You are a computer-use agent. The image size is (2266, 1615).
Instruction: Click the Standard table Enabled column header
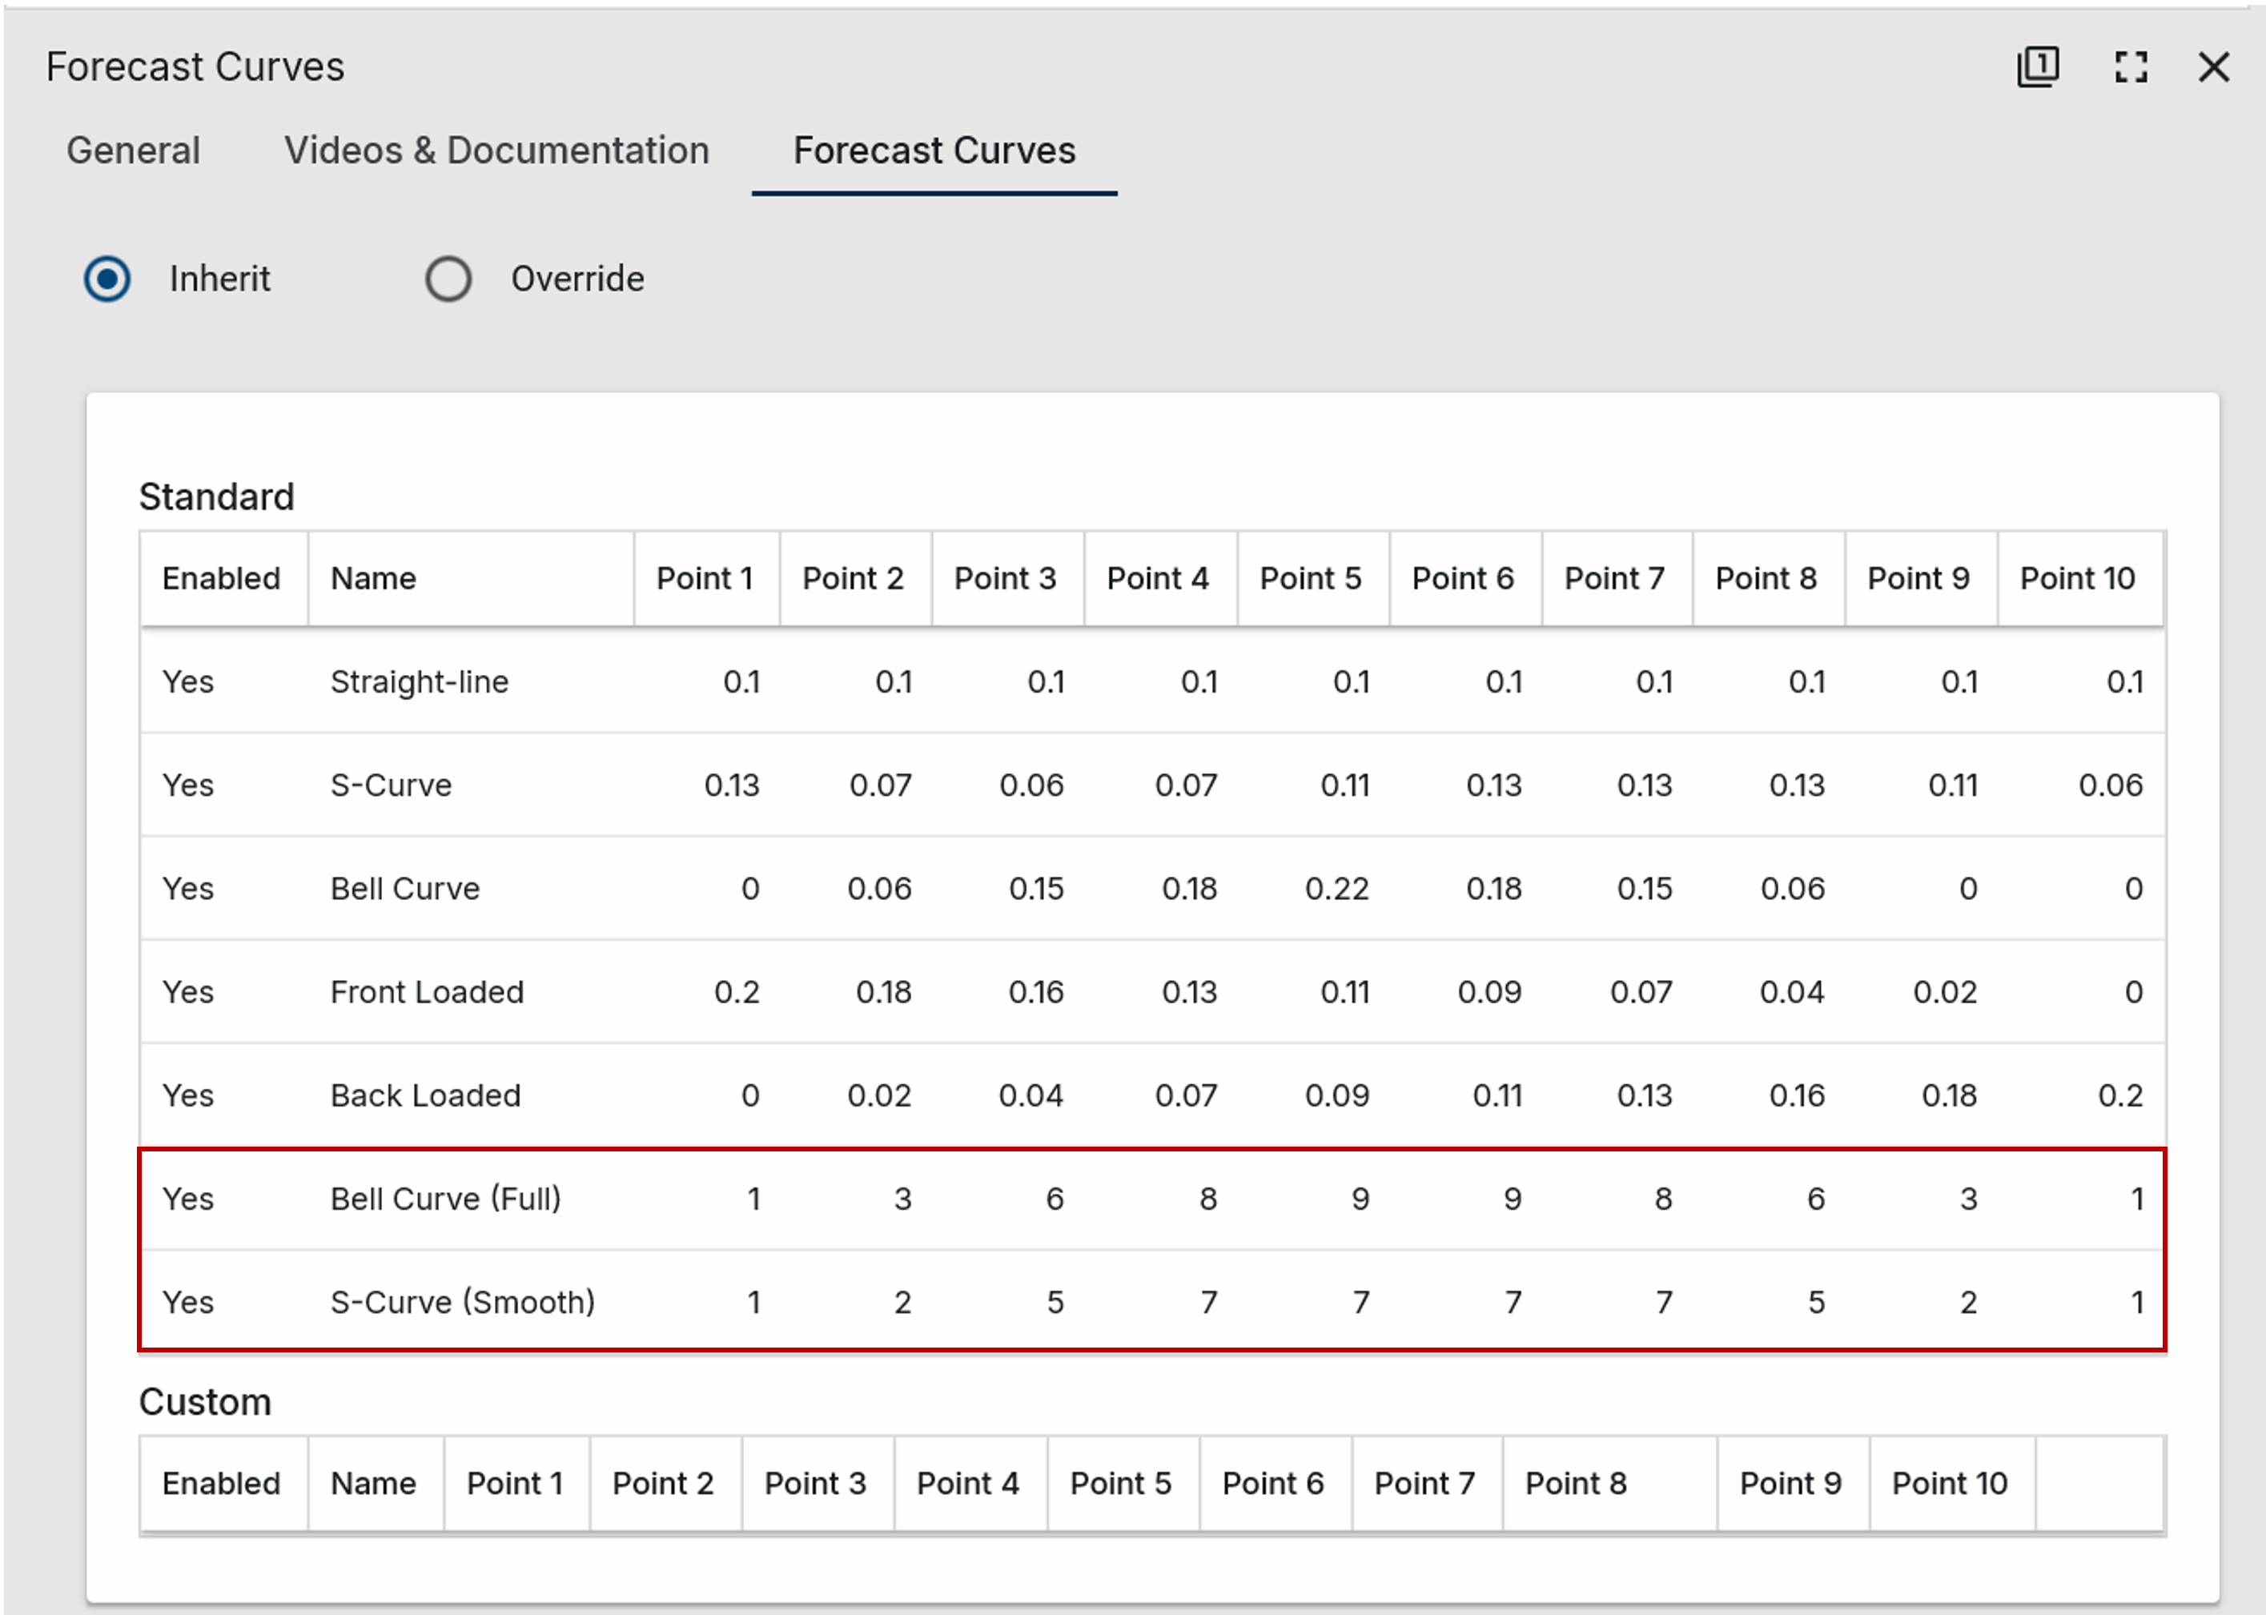click(x=221, y=579)
